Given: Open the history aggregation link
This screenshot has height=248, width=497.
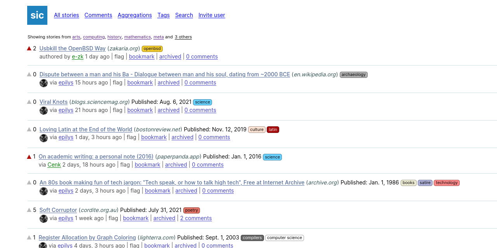Looking at the screenshot, I should pos(115,37).
